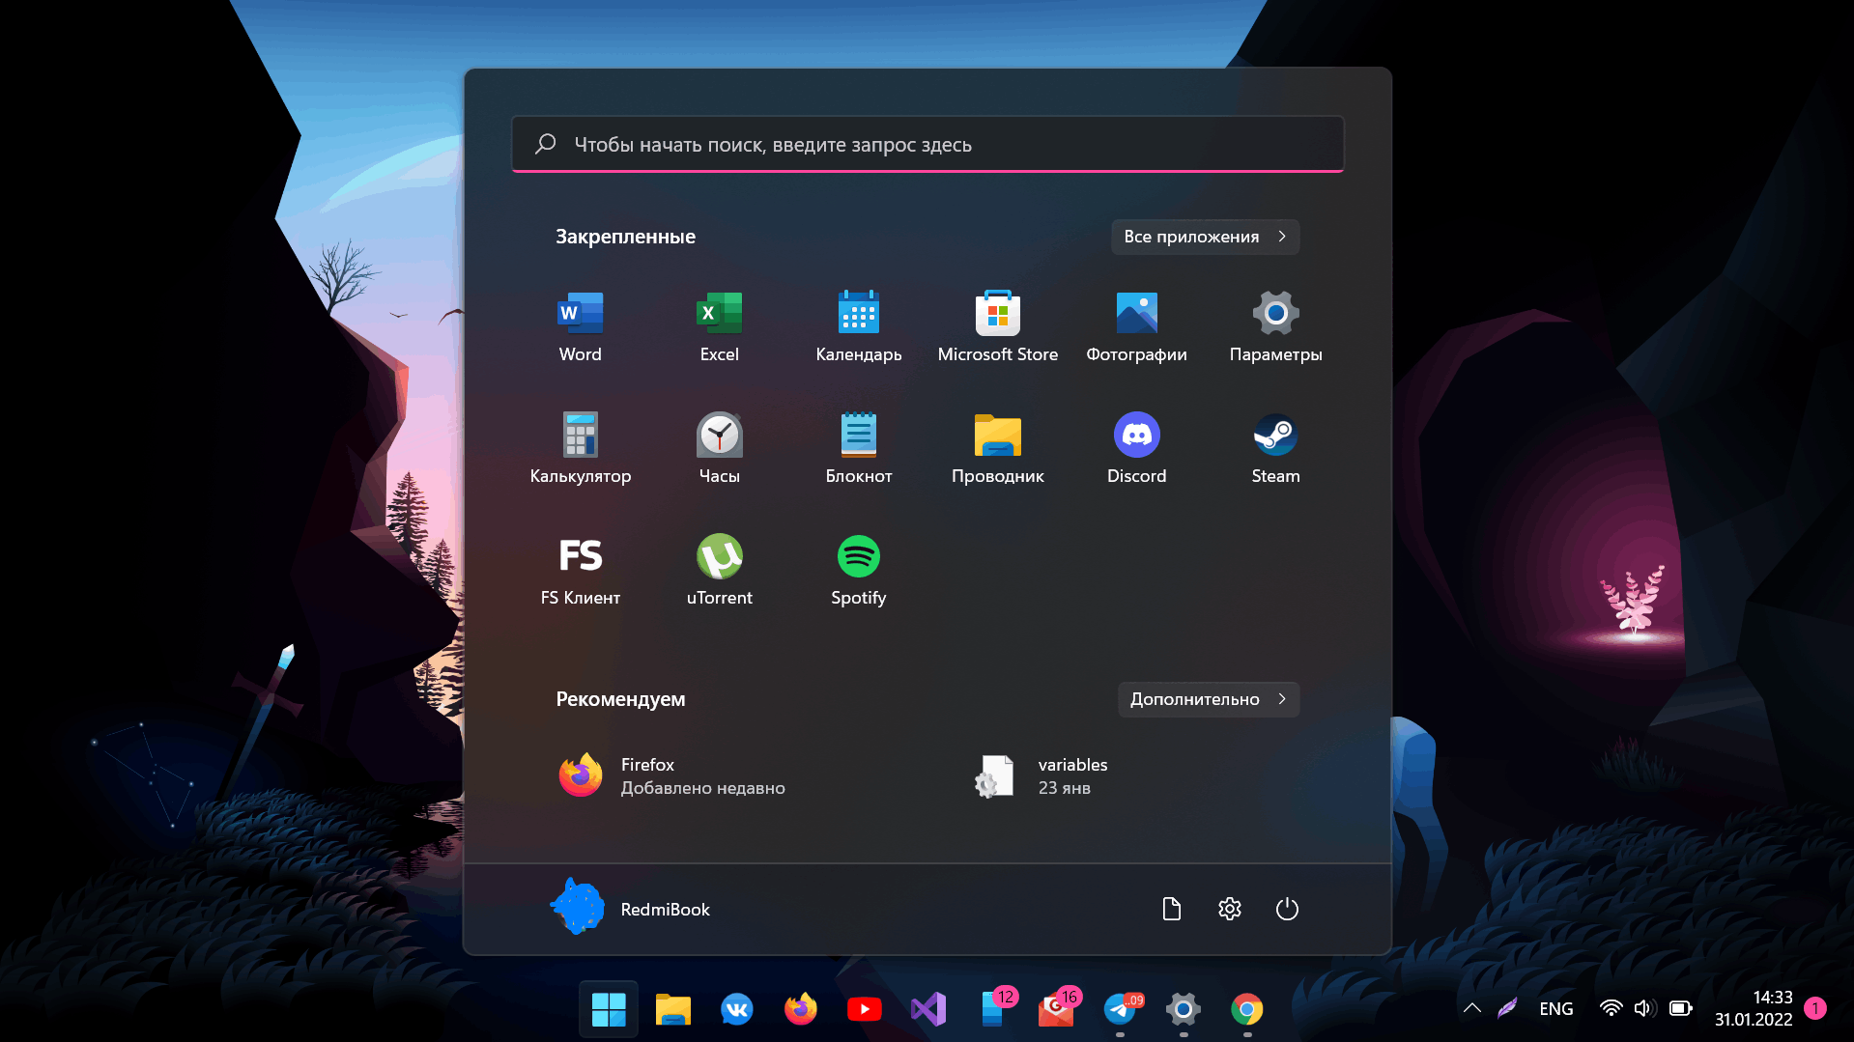Launch Discord from Start menu
This screenshot has width=1854, height=1042.
(x=1136, y=449)
